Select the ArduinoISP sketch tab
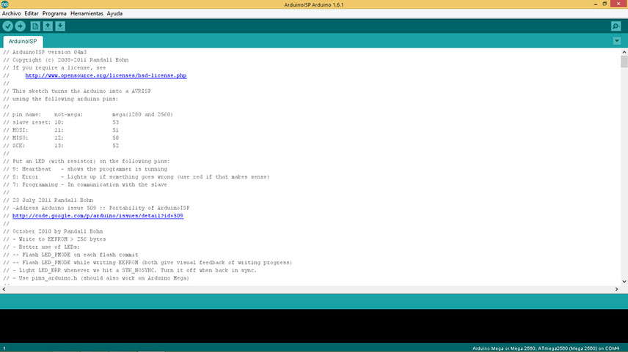 pyautogui.click(x=23, y=42)
